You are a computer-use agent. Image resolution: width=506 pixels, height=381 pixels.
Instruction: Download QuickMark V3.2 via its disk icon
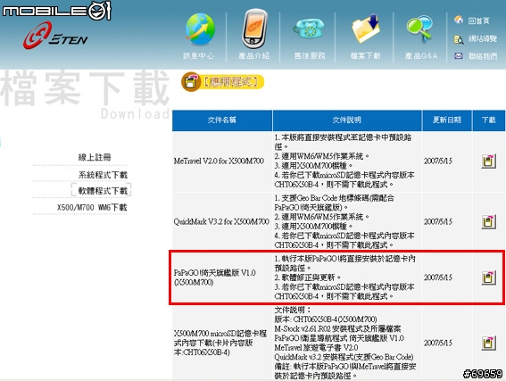(488, 221)
